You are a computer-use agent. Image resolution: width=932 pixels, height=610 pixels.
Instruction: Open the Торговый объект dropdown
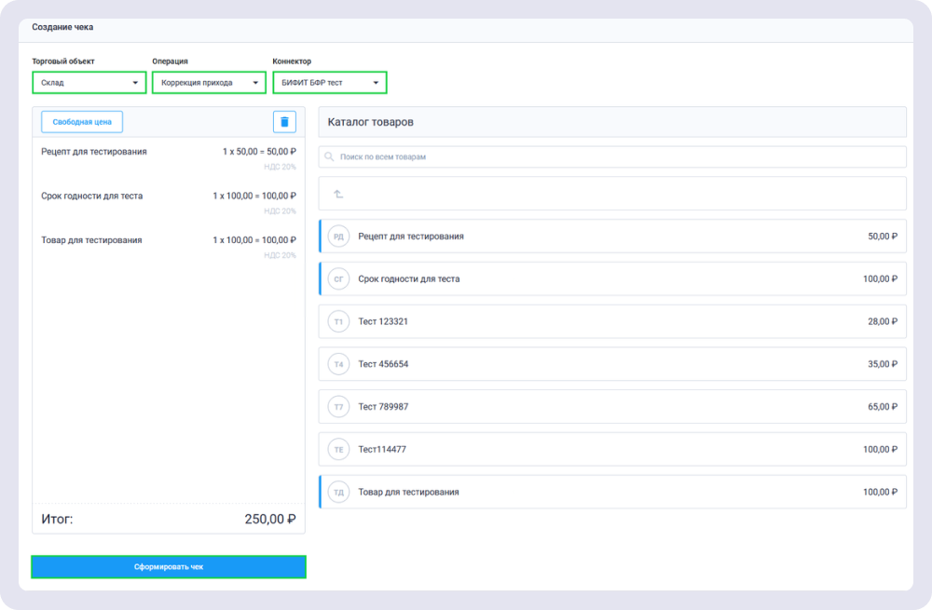[x=89, y=83]
